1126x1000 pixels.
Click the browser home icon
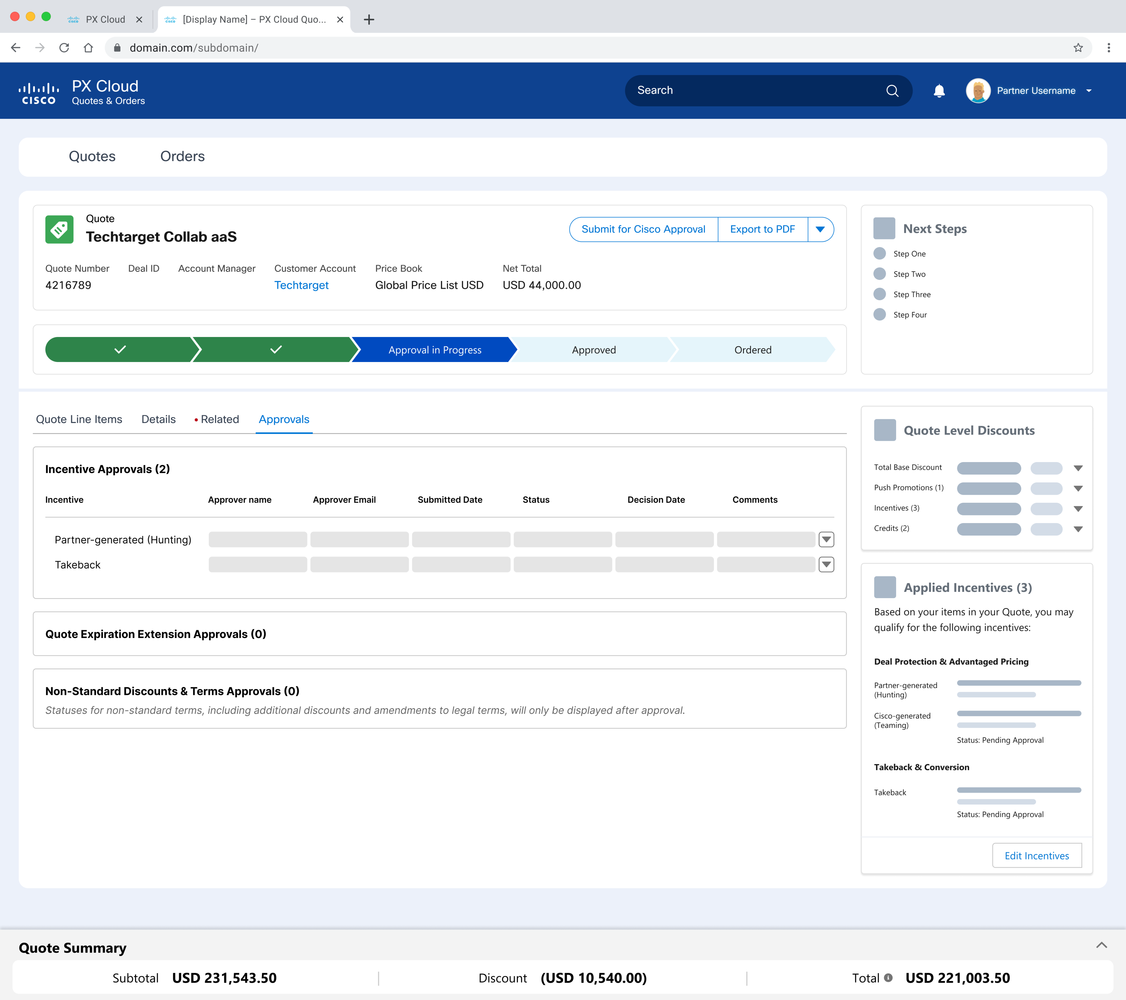click(88, 48)
